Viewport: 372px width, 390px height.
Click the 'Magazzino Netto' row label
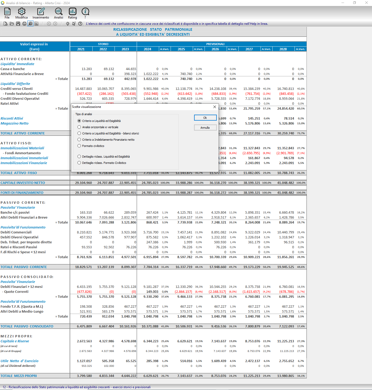15,123
